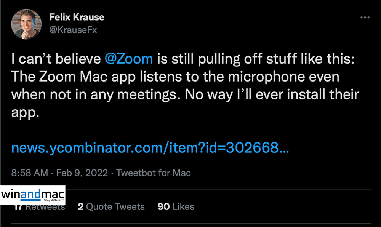
Task: Click "I can't believe" at the tweet start
Action: point(56,59)
